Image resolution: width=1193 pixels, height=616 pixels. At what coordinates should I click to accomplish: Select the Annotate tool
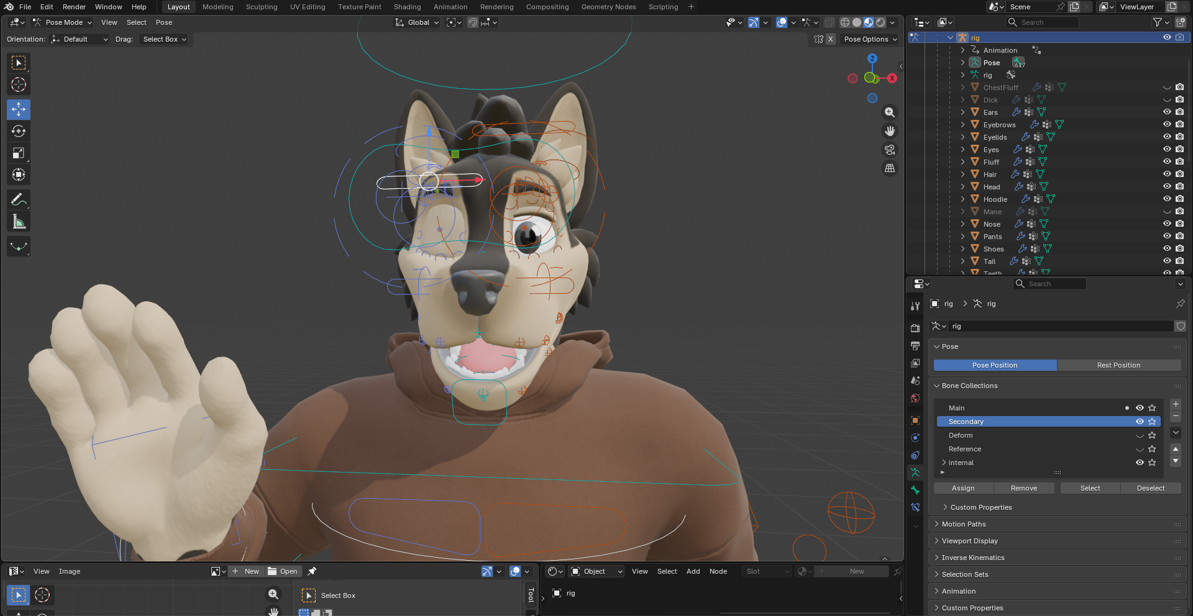tap(19, 200)
